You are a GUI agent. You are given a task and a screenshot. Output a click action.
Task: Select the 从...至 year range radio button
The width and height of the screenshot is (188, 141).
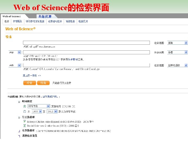[x=25, y=111]
